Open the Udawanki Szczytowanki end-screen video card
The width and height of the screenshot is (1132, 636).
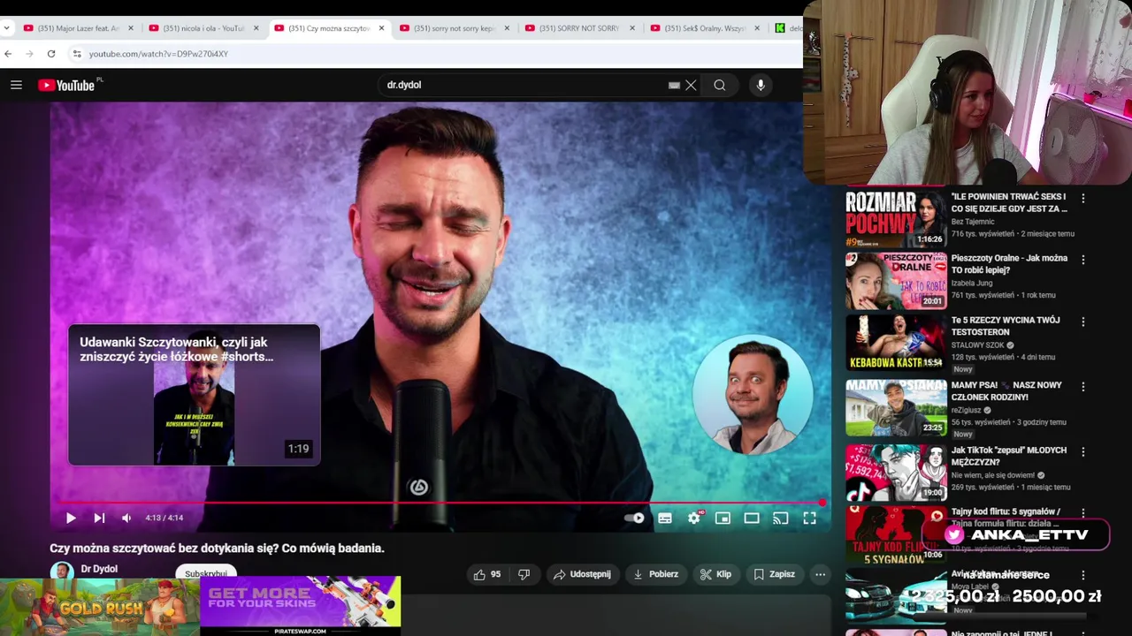[x=194, y=395]
